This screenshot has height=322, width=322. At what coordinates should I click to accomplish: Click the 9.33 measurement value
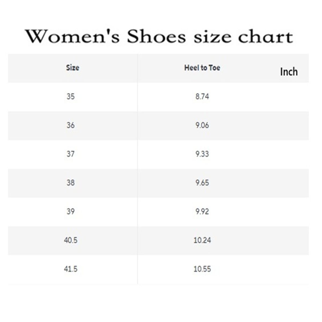pos(202,154)
